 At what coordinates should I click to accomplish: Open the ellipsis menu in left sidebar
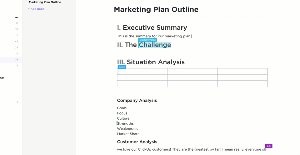[17, 17]
